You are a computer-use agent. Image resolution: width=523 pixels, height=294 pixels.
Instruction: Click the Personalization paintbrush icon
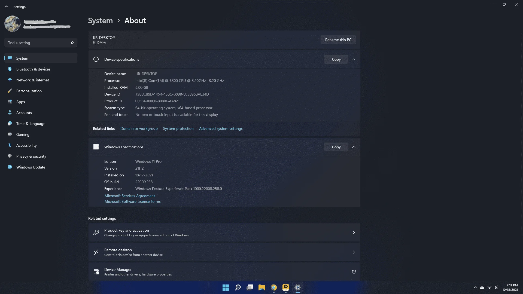tap(10, 91)
